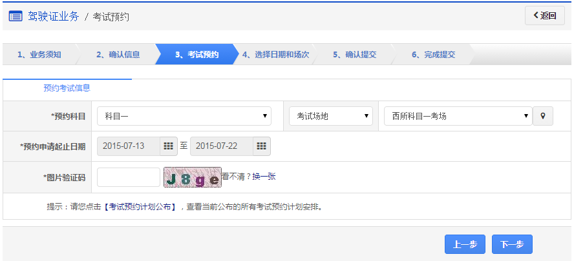The height and width of the screenshot is (261, 574).
Task: Click the captcha image J8ge
Action: [x=192, y=177]
